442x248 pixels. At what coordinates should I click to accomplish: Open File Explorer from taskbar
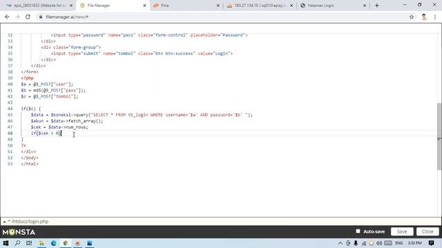[41, 243]
